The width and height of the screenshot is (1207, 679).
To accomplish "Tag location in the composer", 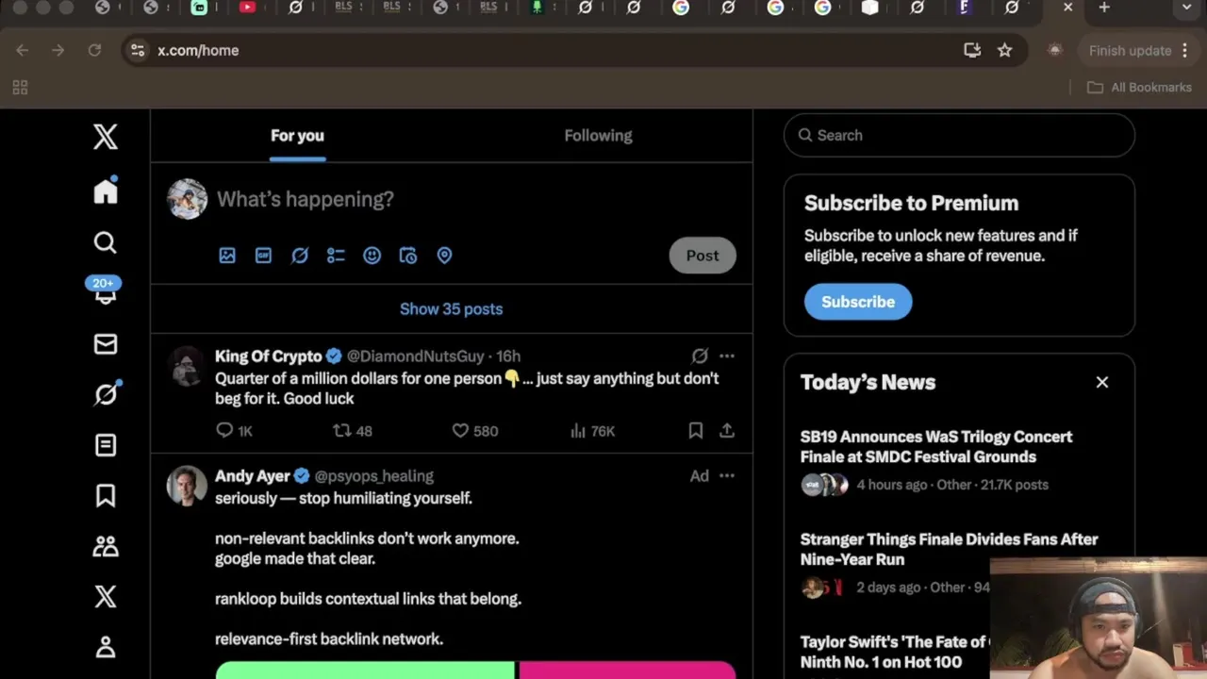I will pyautogui.click(x=444, y=256).
